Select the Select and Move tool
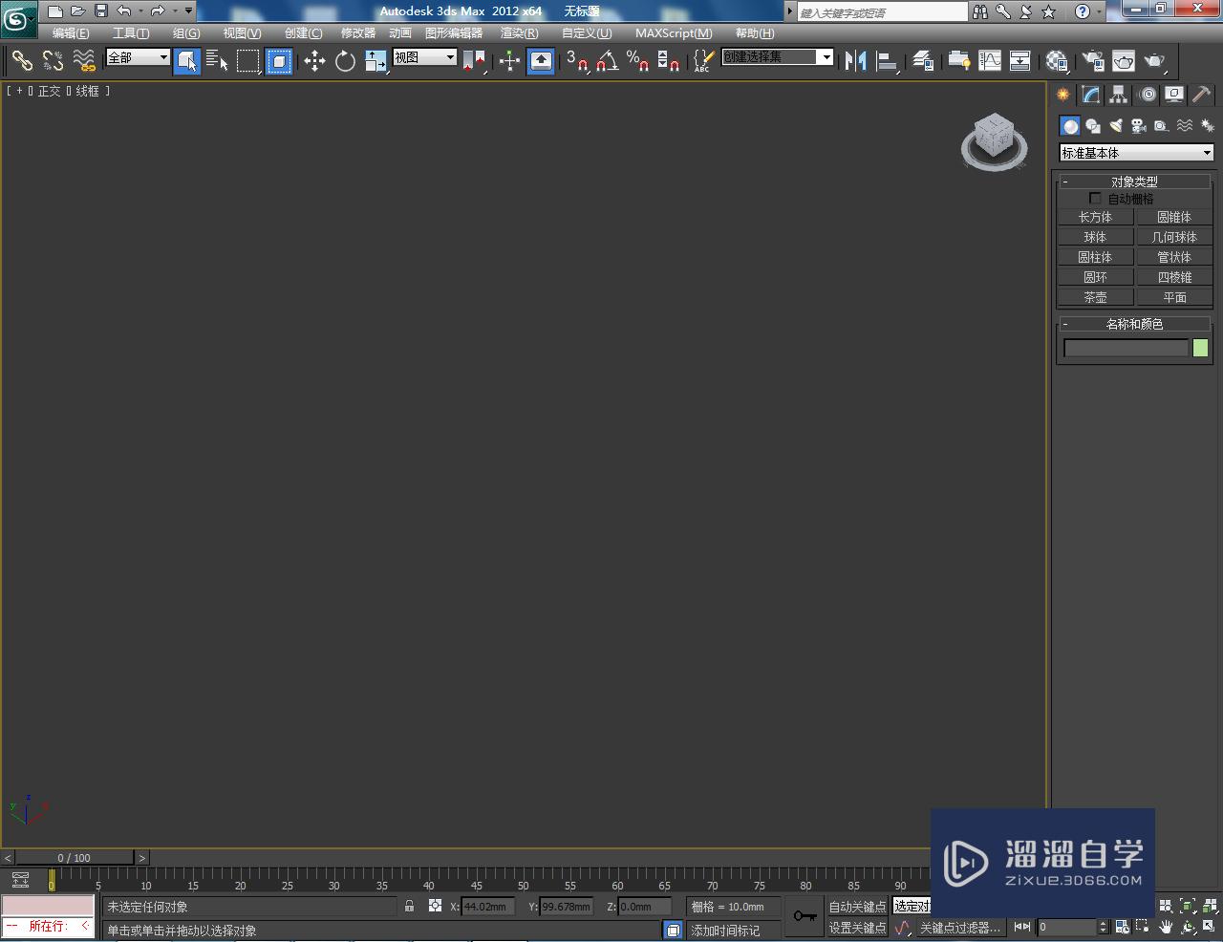 click(x=314, y=61)
